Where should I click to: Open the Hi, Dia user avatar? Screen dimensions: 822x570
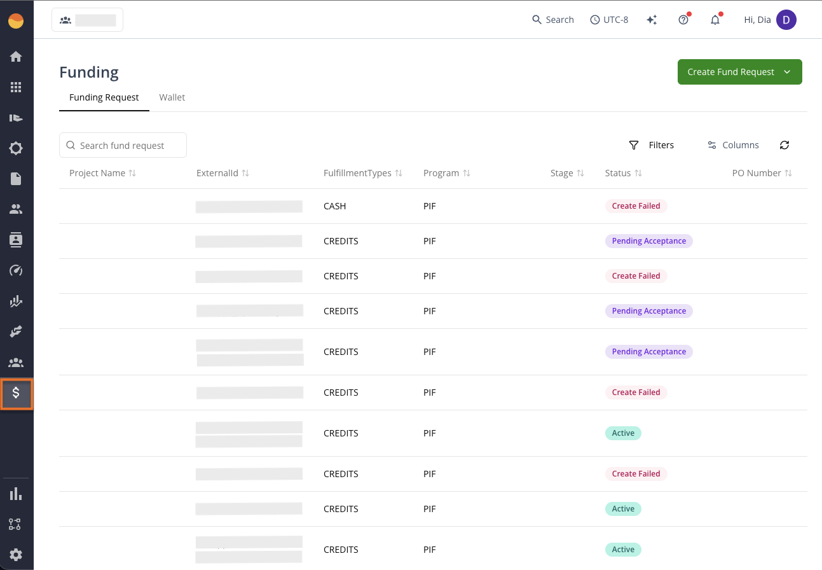[x=786, y=20]
